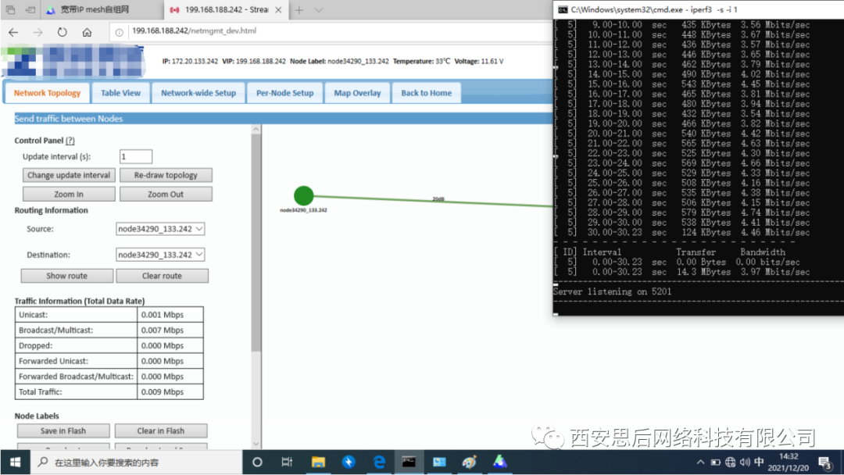
Task: Click the Zoom In button
Action: click(69, 195)
